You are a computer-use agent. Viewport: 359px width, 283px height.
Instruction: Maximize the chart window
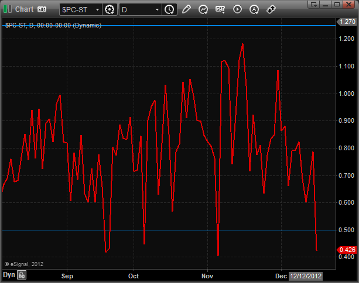[337, 4]
